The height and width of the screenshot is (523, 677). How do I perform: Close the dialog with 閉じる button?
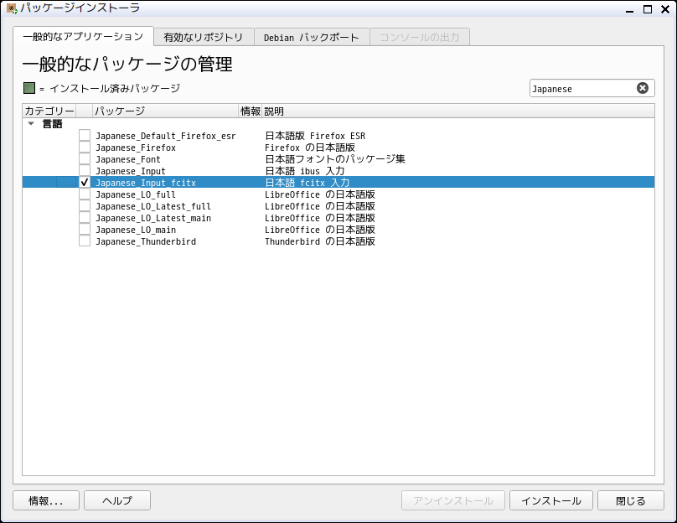[x=630, y=500]
